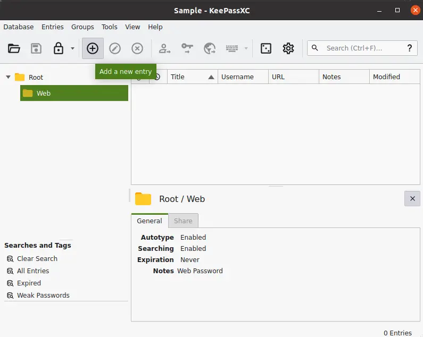The height and width of the screenshot is (337, 423).
Task: Click the Autotype 'Enabled' value
Action: 193,238
